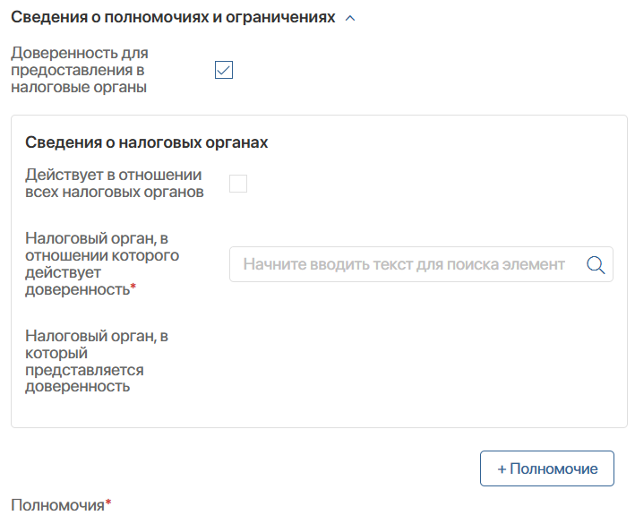Click red asterisk after «действует доверенность» label
The width and height of the screenshot is (635, 524).
[x=133, y=287]
